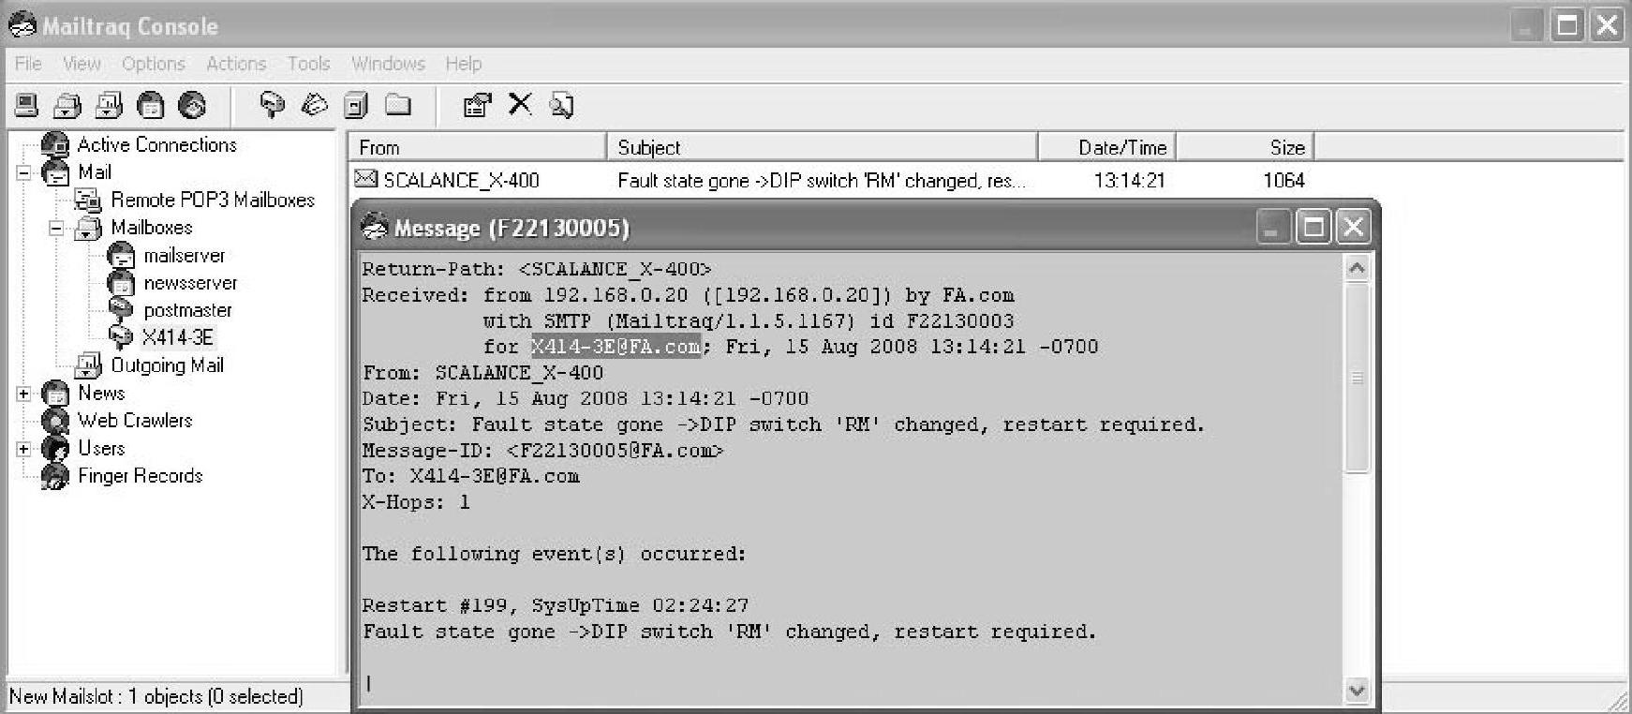Click the Users node icon
This screenshot has width=1632, height=714.
coord(55,449)
